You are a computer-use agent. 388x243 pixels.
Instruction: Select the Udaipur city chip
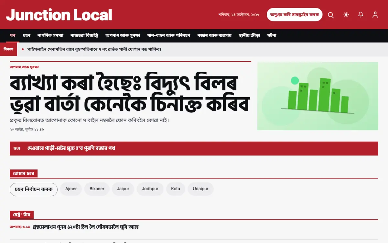click(x=200, y=189)
